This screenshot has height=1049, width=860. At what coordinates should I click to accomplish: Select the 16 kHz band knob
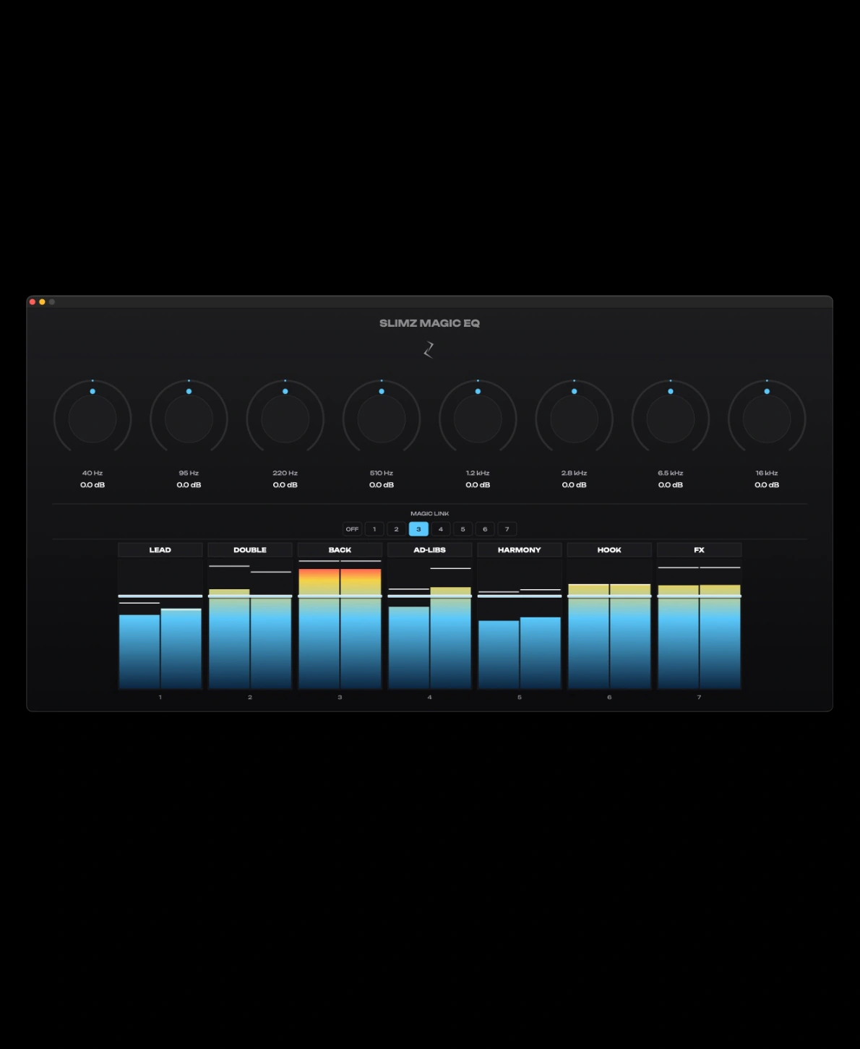point(767,419)
